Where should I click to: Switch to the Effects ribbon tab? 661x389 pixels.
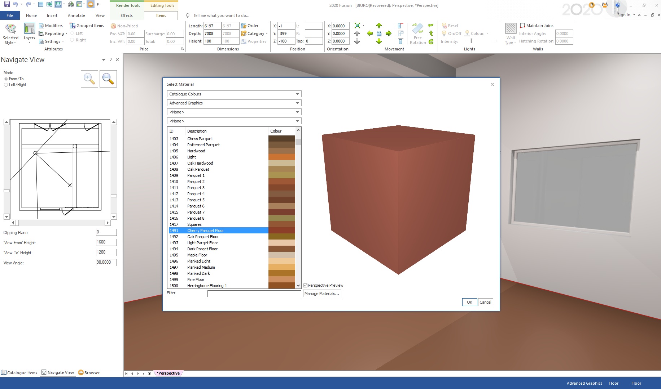(126, 15)
